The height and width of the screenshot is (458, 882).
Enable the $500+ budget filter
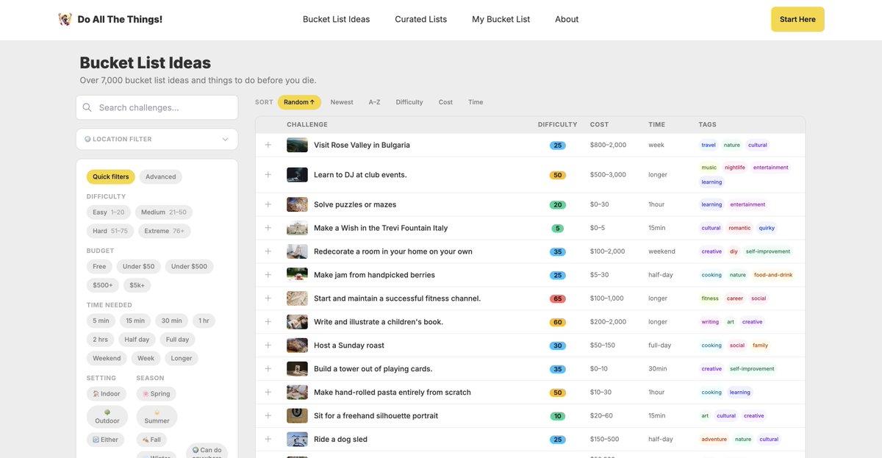point(103,285)
